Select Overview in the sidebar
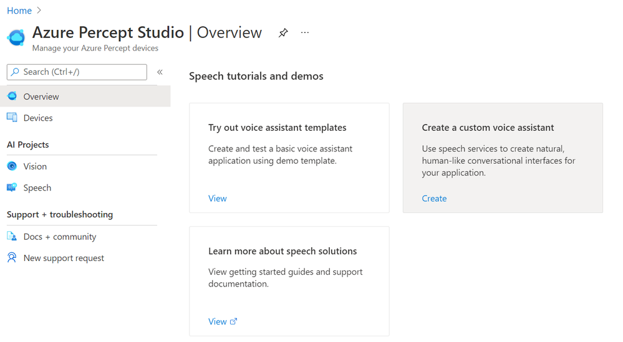 click(x=85, y=97)
